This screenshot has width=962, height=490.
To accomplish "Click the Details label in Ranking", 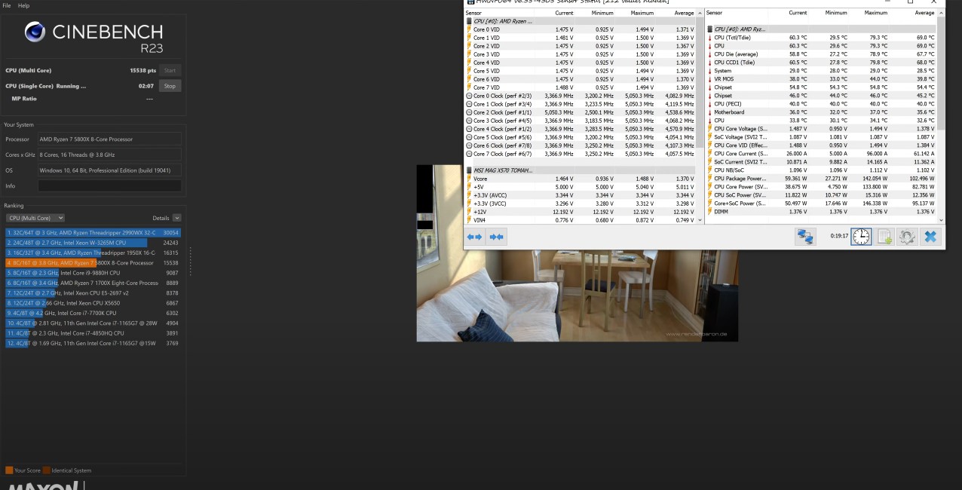I will coord(161,218).
